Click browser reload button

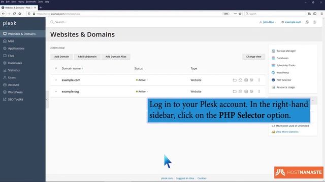(14, 14)
